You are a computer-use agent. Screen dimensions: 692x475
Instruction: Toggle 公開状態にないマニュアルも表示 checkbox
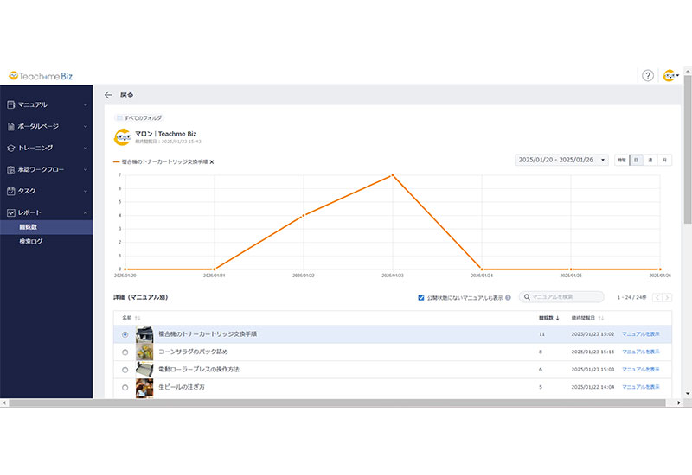tap(421, 297)
